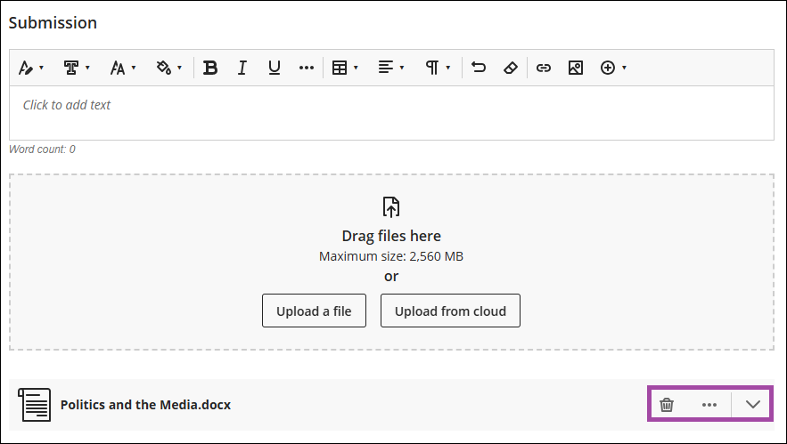This screenshot has width=787, height=444.
Task: Click the Drag files here heading
Action: 391,236
